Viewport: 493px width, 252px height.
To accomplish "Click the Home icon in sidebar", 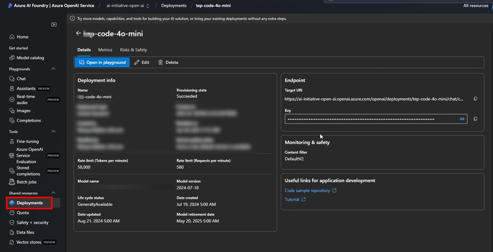I will coord(12,37).
